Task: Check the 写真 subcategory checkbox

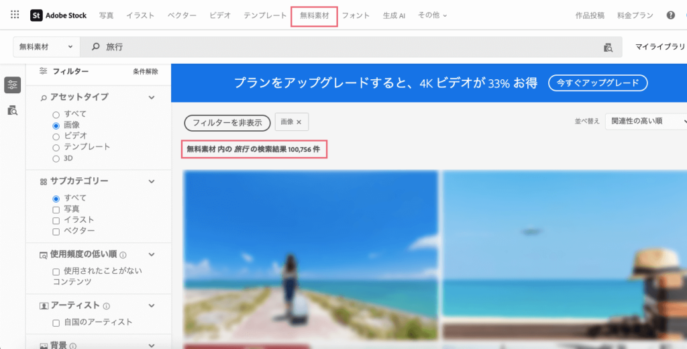Action: pyautogui.click(x=56, y=210)
